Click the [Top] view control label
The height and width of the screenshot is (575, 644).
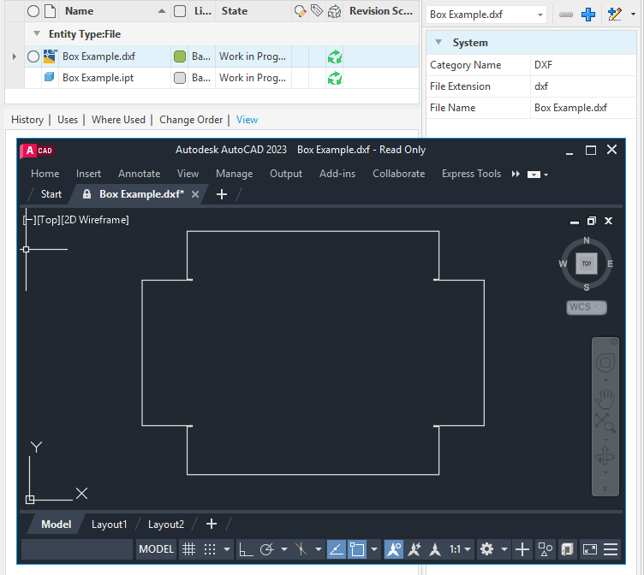49,220
